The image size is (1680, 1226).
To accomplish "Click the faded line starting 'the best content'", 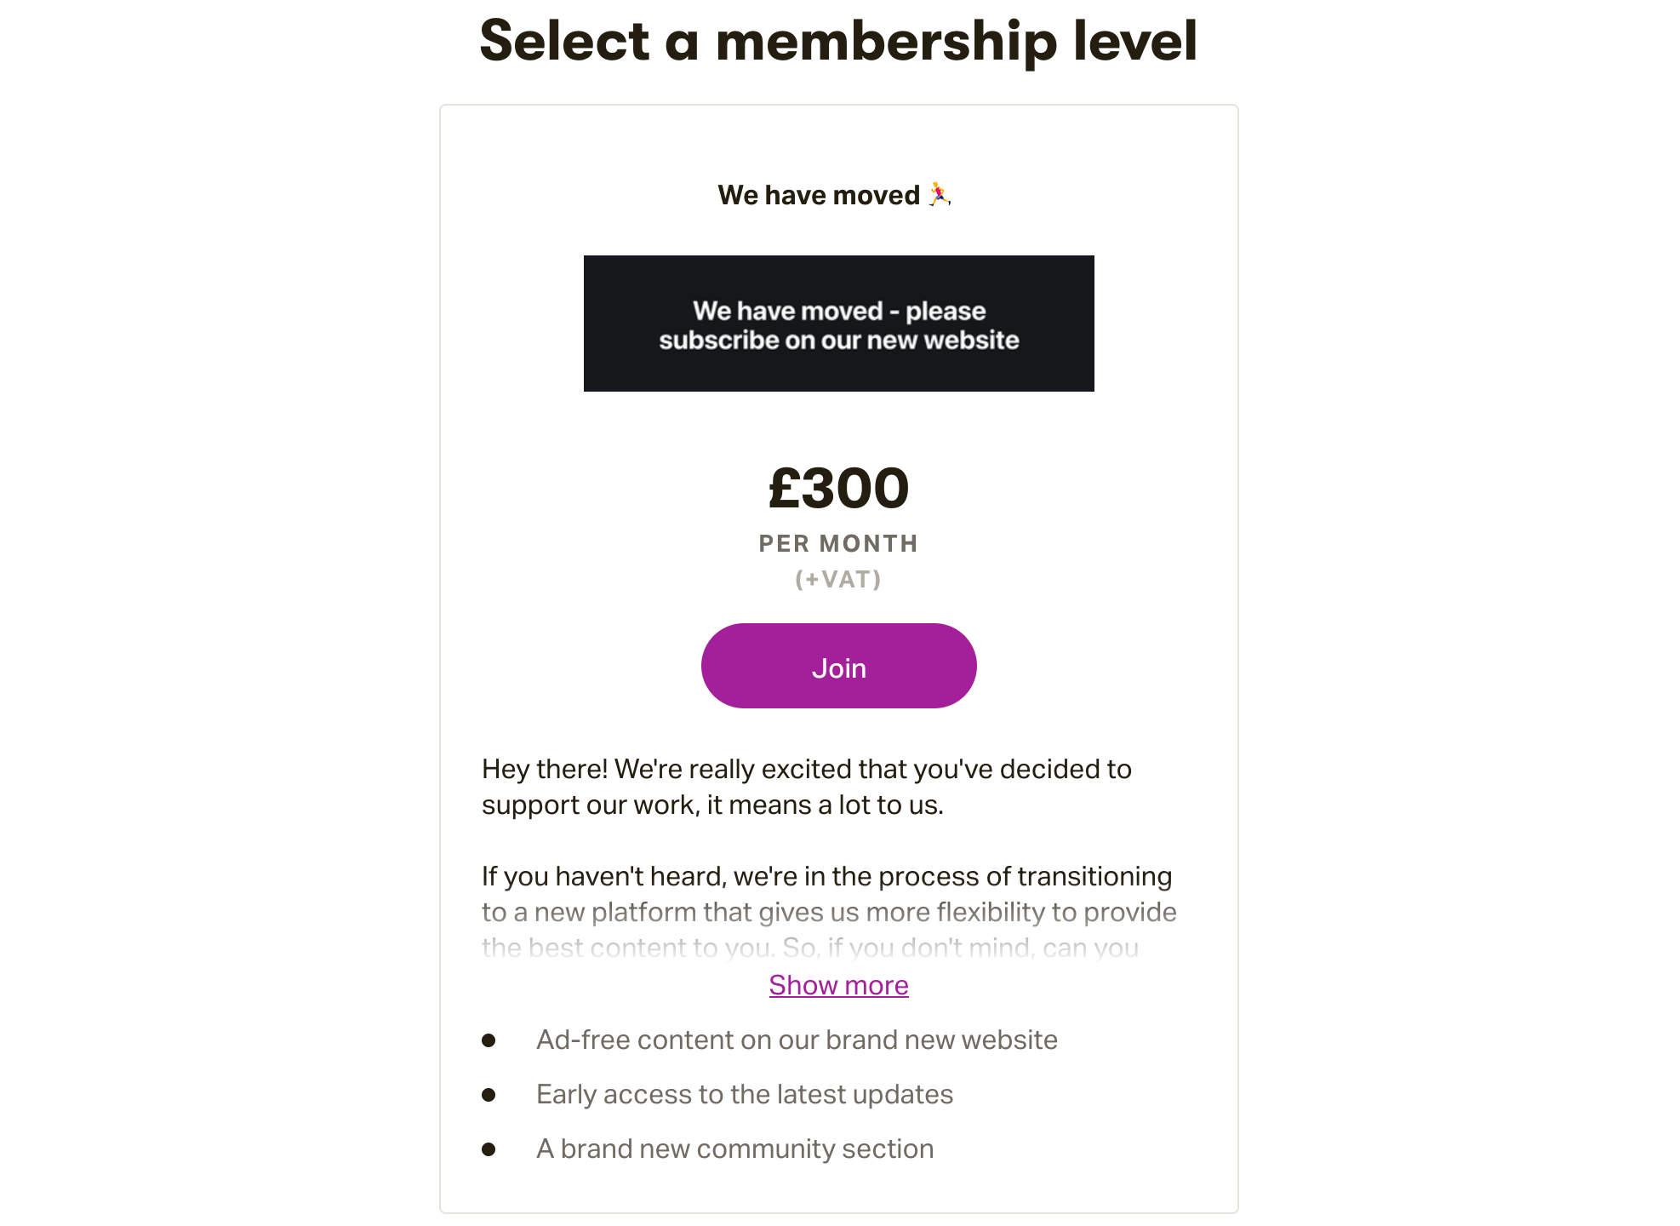I will coord(809,947).
